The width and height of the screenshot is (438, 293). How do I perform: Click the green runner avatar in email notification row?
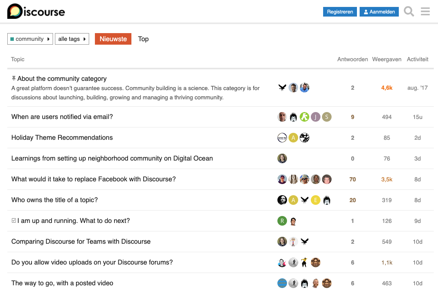pos(304,117)
